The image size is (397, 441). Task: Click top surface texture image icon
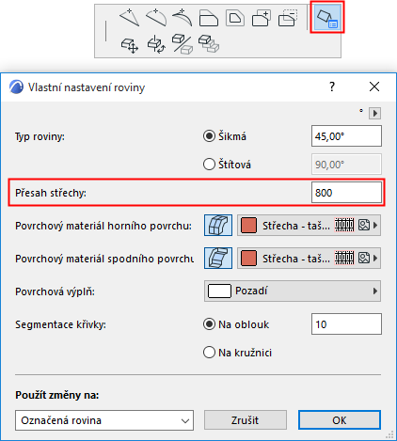tap(364, 225)
